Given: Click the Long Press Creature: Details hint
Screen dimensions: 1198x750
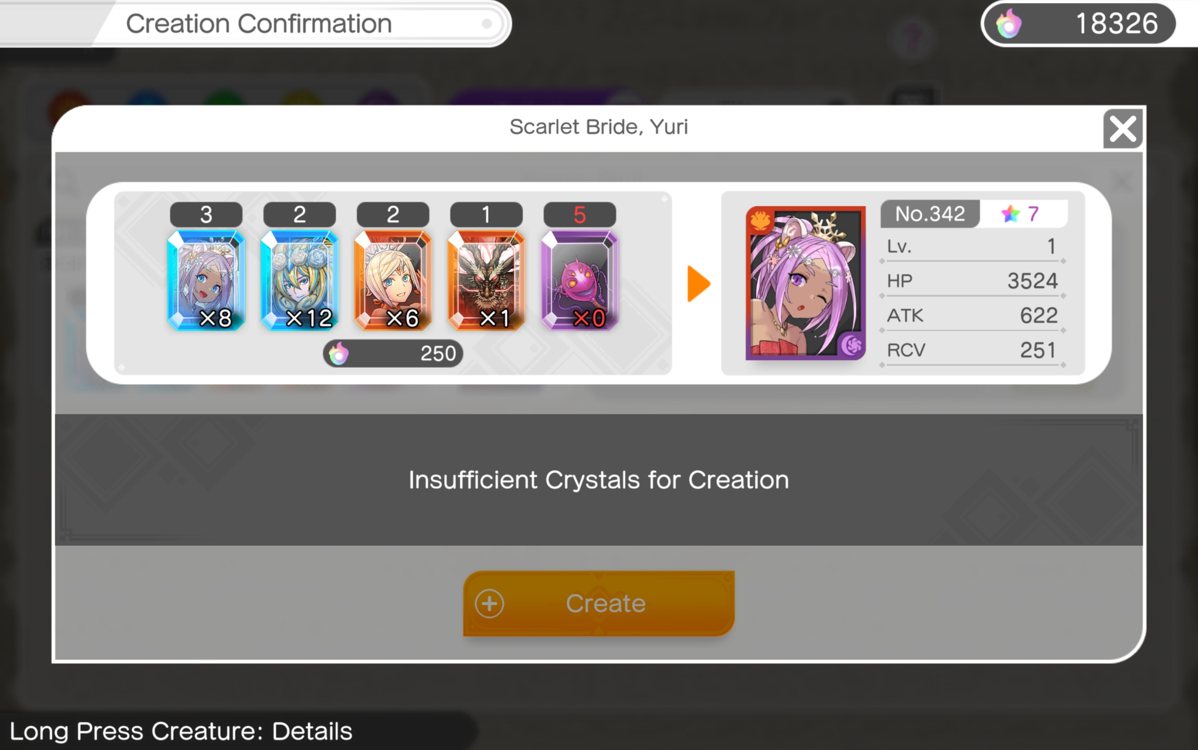Looking at the screenshot, I should point(181,731).
